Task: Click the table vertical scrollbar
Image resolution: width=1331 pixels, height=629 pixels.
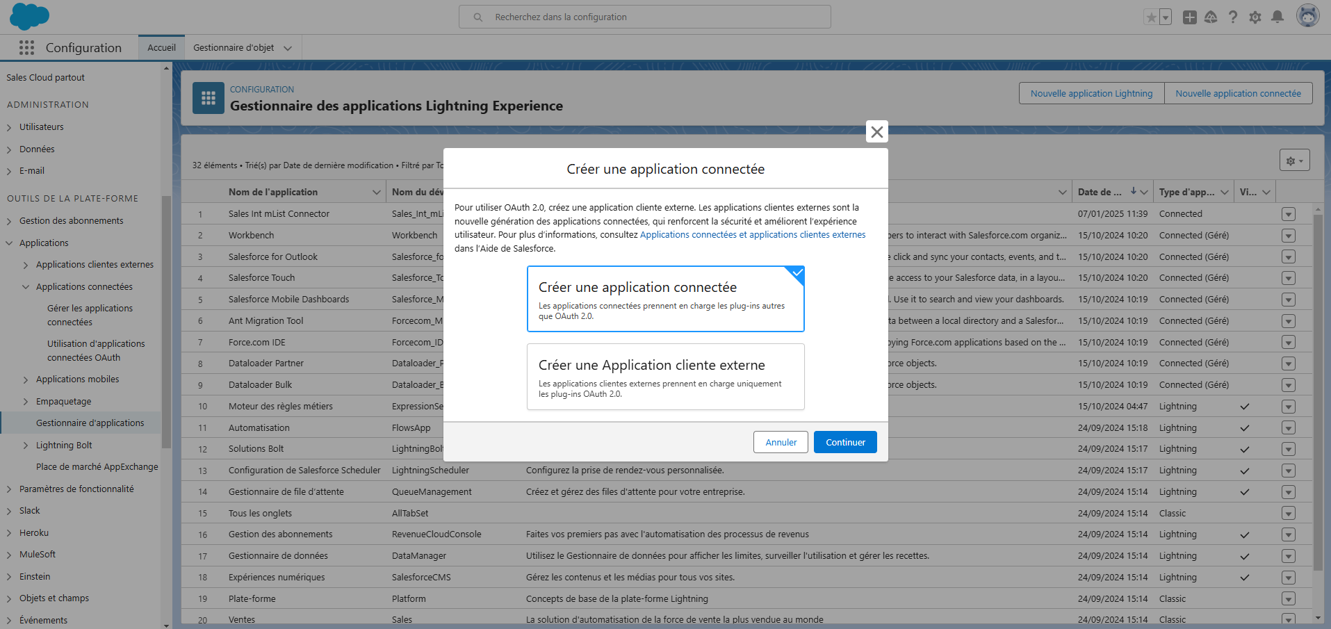Action: click(1318, 393)
